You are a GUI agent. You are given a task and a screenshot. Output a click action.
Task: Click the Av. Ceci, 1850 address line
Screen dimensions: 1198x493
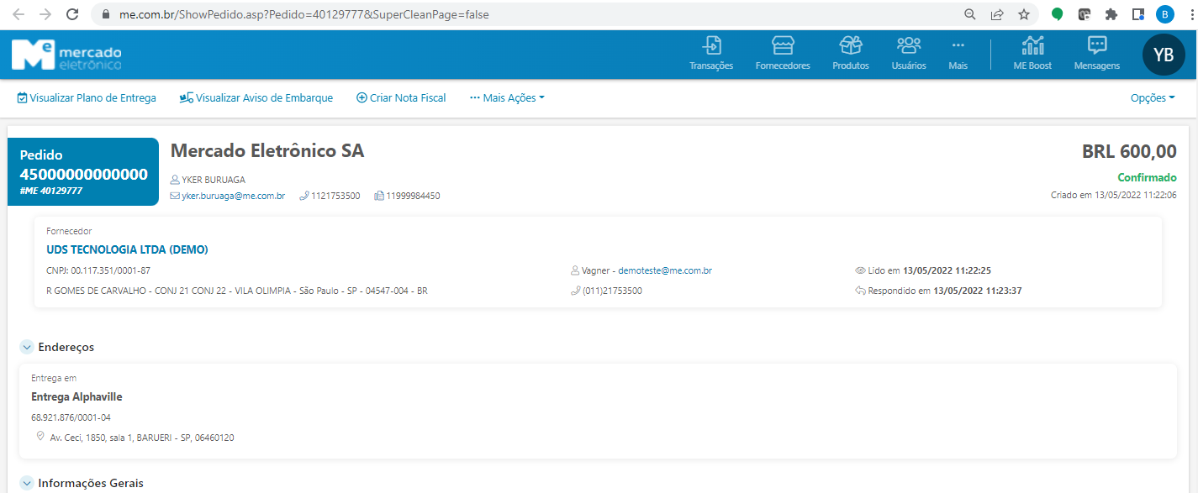point(142,438)
